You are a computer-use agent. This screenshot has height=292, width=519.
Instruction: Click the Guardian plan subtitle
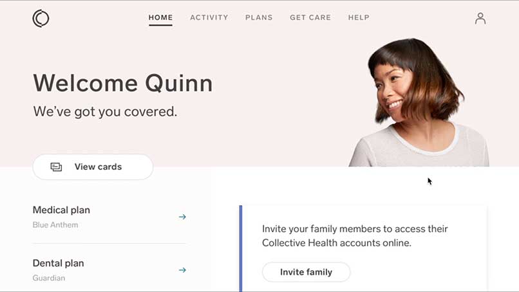coord(49,278)
